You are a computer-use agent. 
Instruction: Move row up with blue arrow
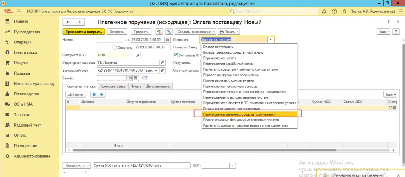pyautogui.click(x=94, y=95)
